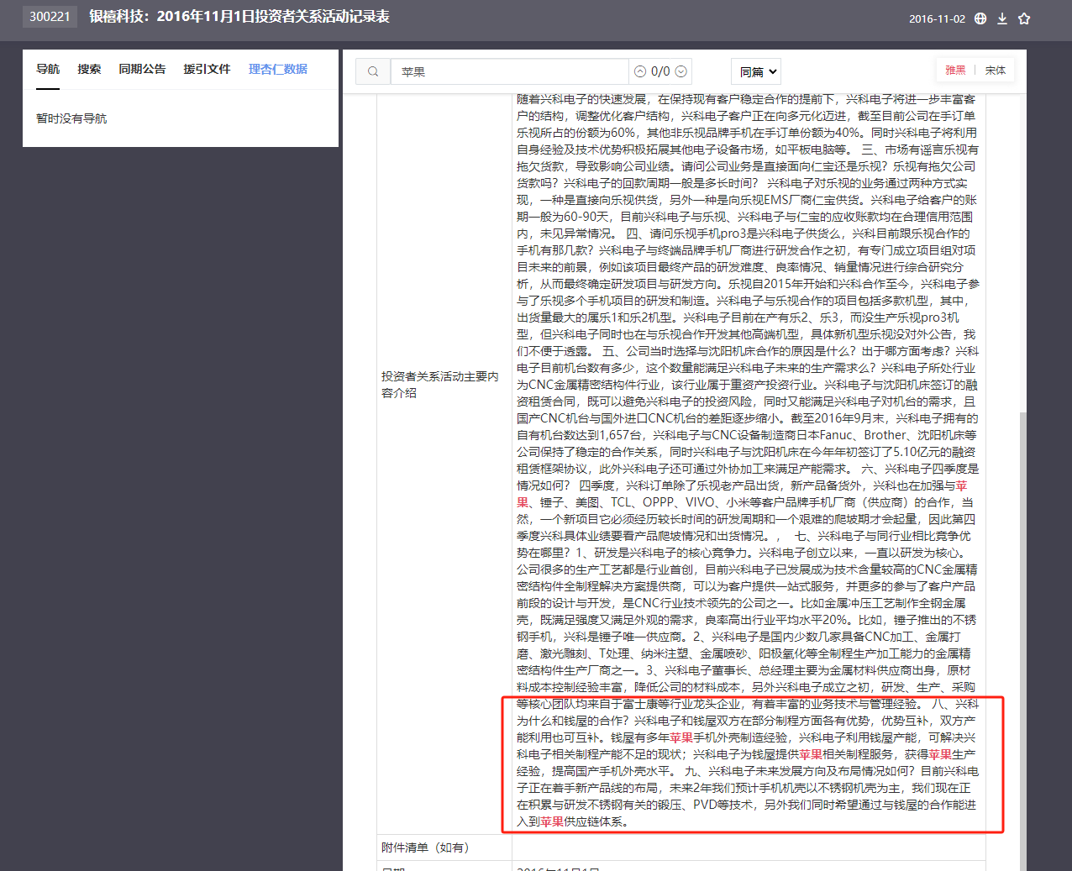
Task: Click the 银禧科技 document title
Action: pyautogui.click(x=239, y=17)
